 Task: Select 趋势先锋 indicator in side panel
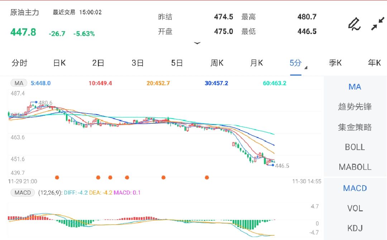coord(355,107)
